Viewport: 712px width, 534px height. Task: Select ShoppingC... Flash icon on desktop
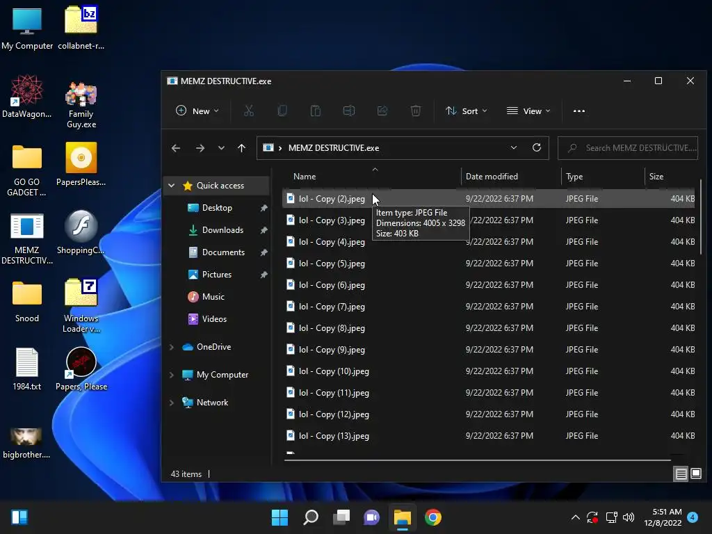click(x=81, y=232)
